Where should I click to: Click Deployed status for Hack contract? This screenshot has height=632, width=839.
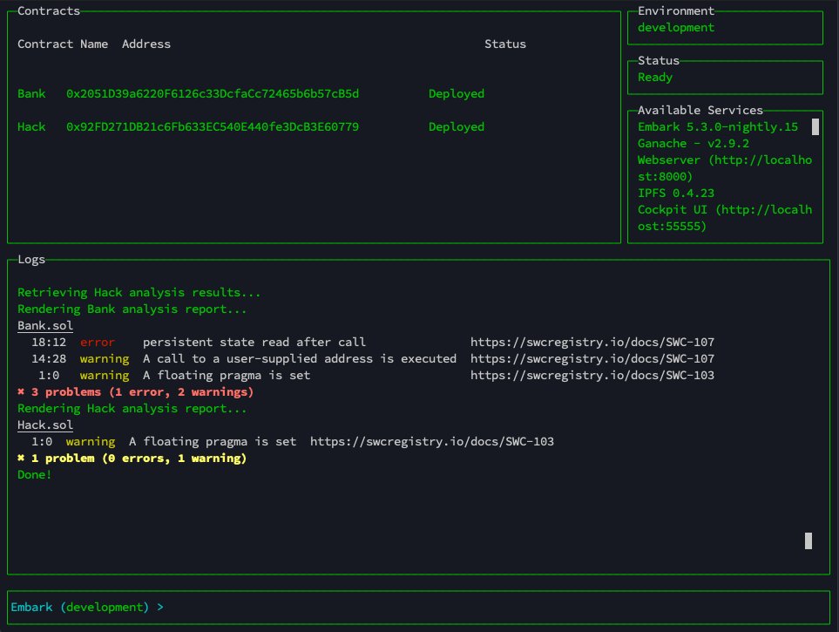pos(457,127)
